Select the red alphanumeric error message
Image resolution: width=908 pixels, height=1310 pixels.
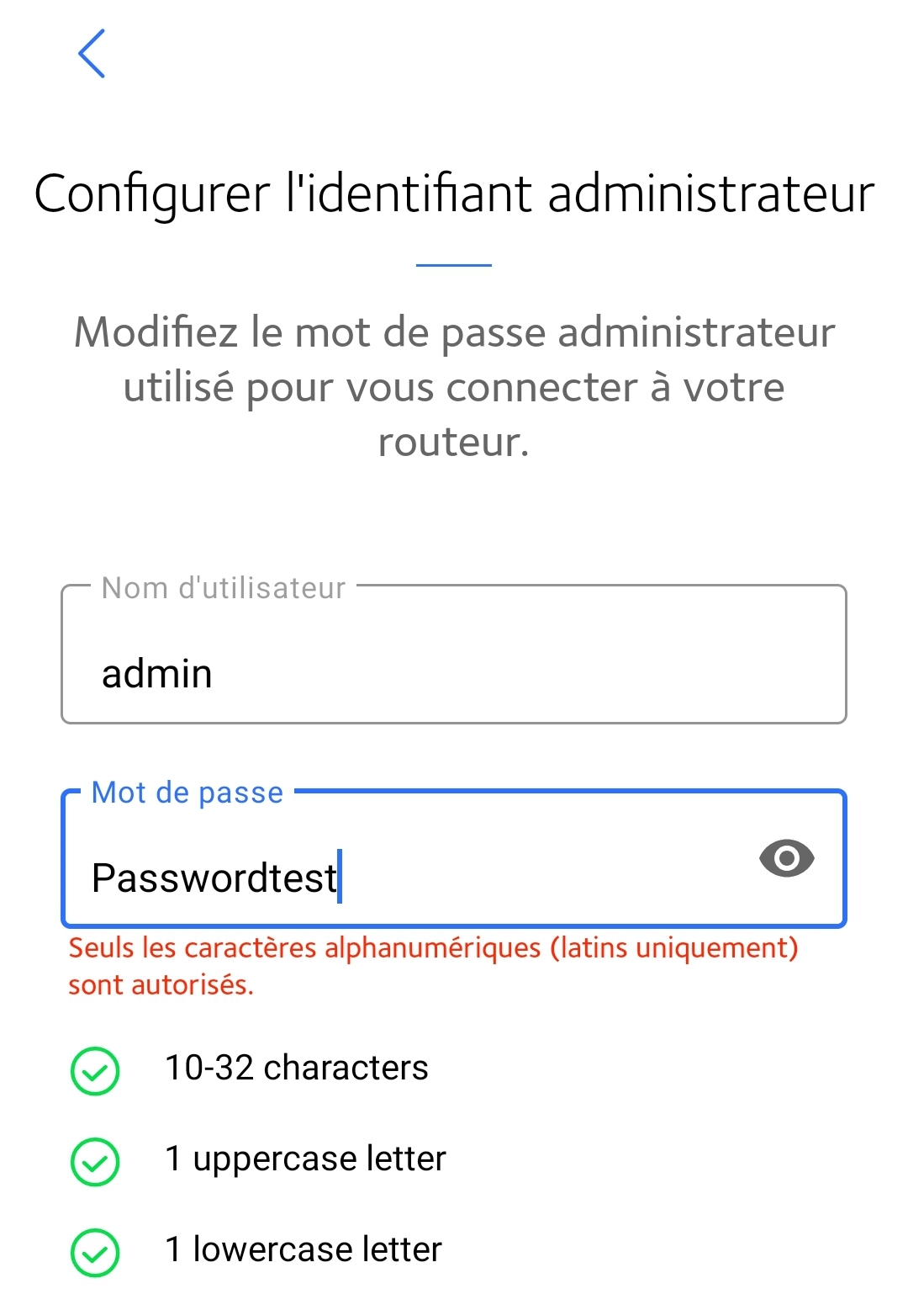point(433,966)
